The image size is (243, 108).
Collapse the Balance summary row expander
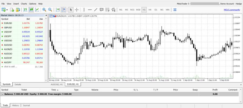pyautogui.click(x=2, y=94)
